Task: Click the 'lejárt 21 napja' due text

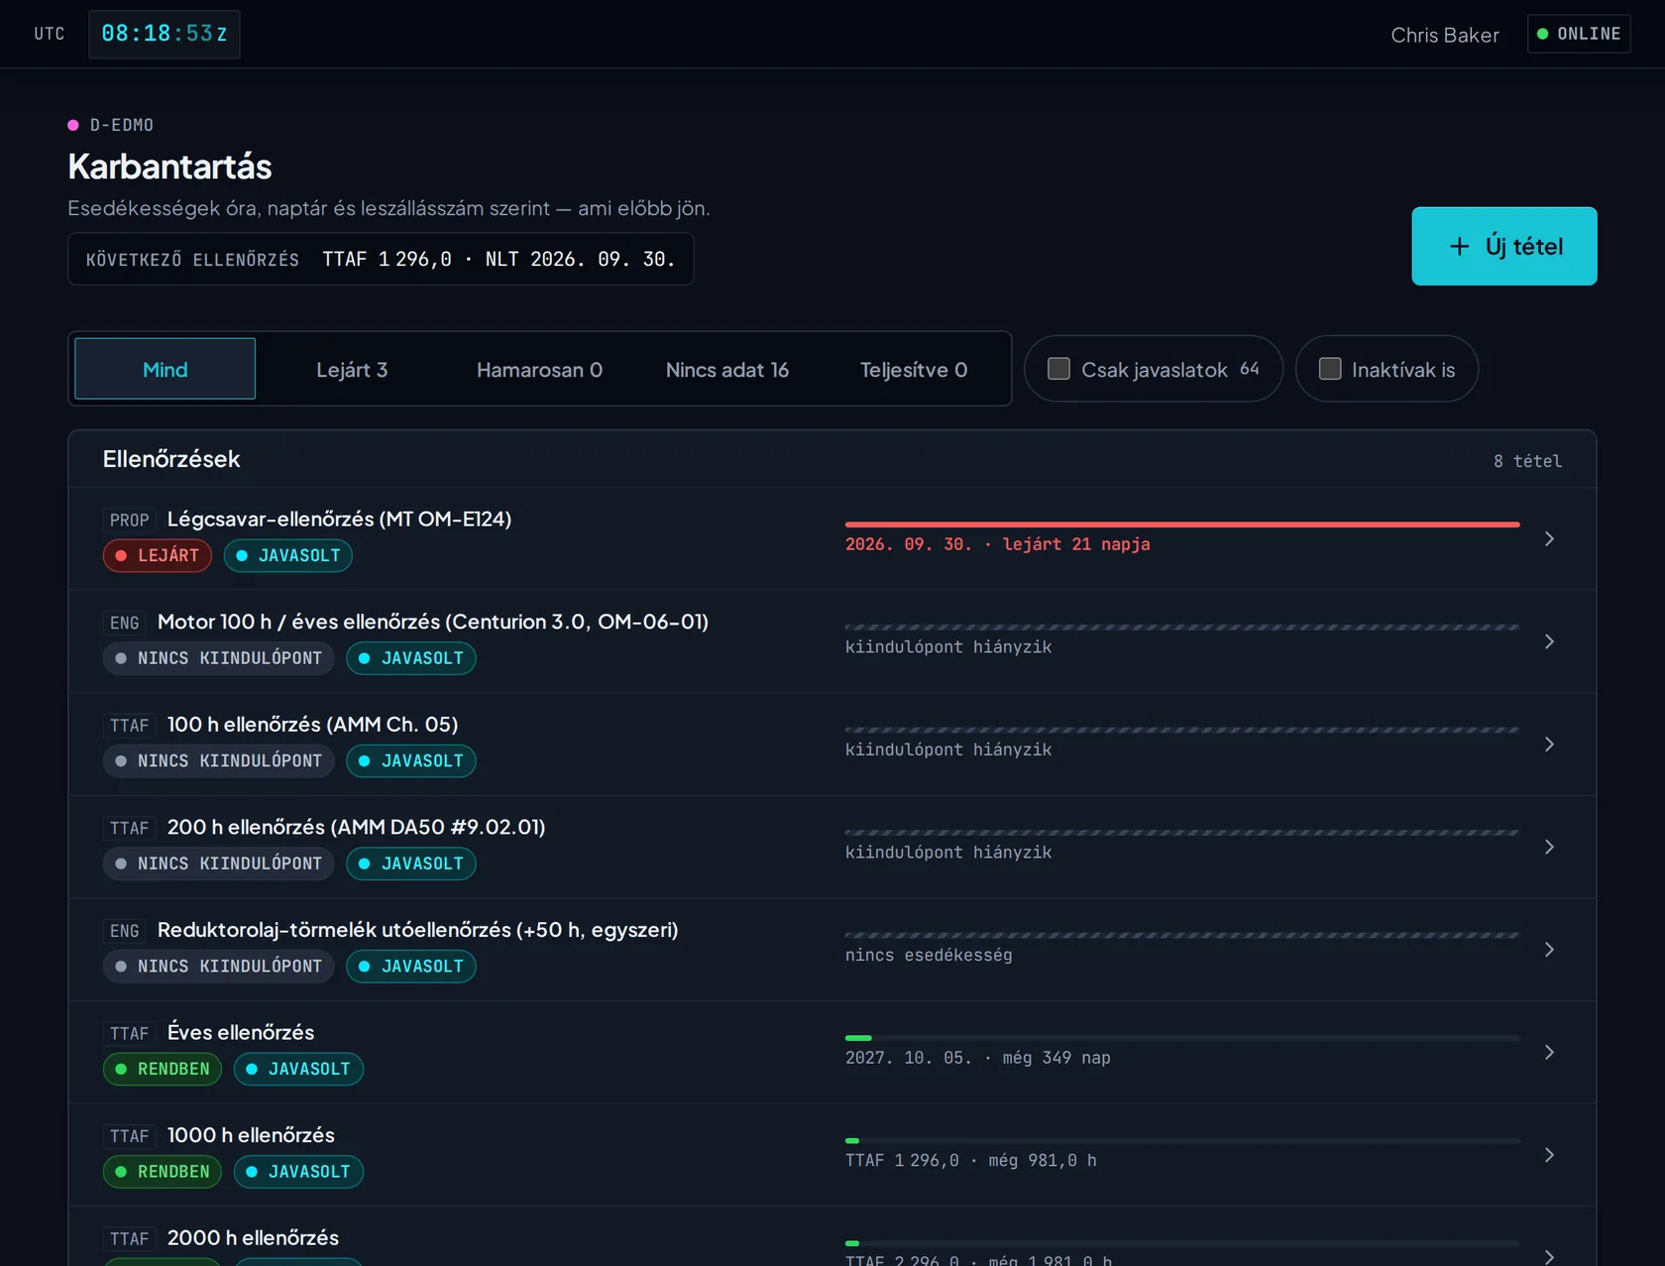Action: pos(1075,544)
